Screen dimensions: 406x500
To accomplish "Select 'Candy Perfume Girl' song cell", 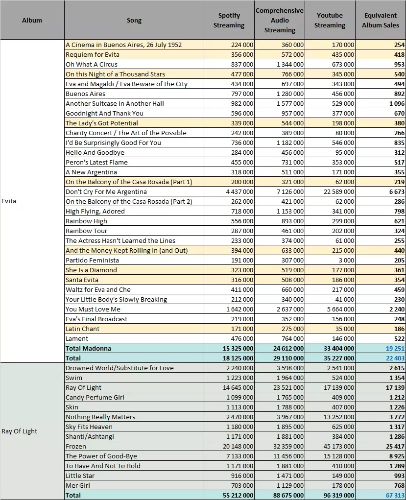I will [x=134, y=398].
